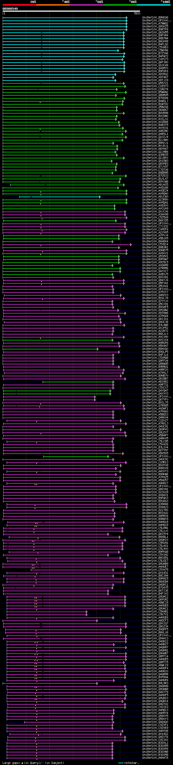Image resolution: width=173 pixels, height=765 pixels.
Task: Select hit label UniRef100_C7J332
Action: pos(155,226)
